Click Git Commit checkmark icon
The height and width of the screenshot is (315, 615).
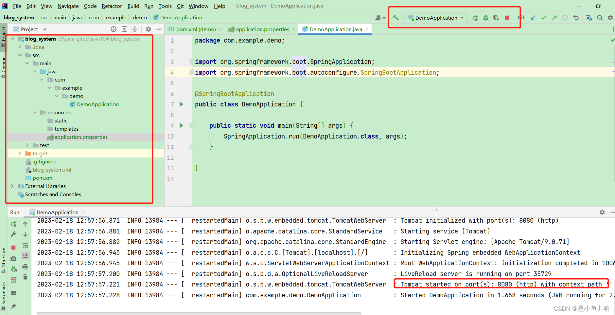(x=544, y=18)
